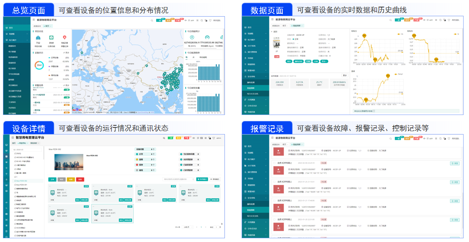Click search magnifier in 总览页面 header
The height and width of the screenshot is (242, 469).
pyautogui.click(x=152, y=21)
